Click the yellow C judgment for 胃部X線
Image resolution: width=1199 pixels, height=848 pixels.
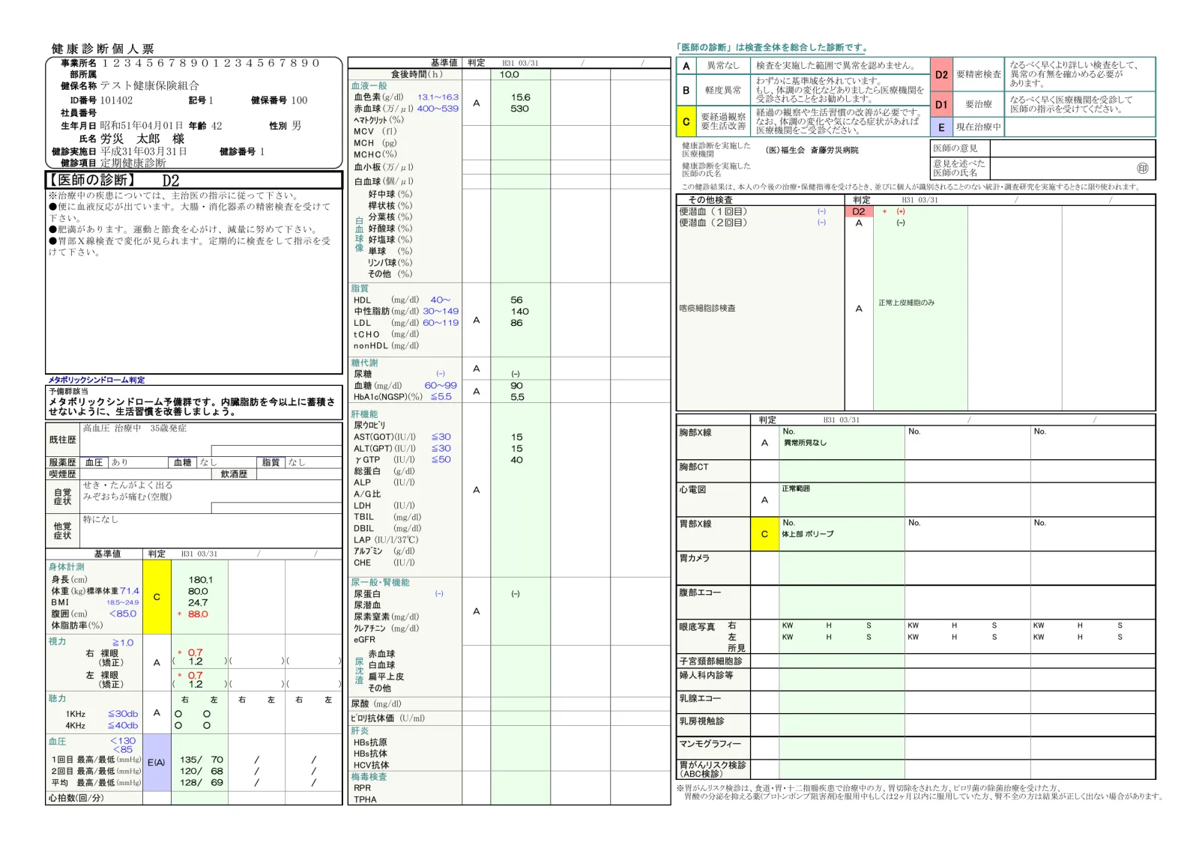tap(764, 534)
